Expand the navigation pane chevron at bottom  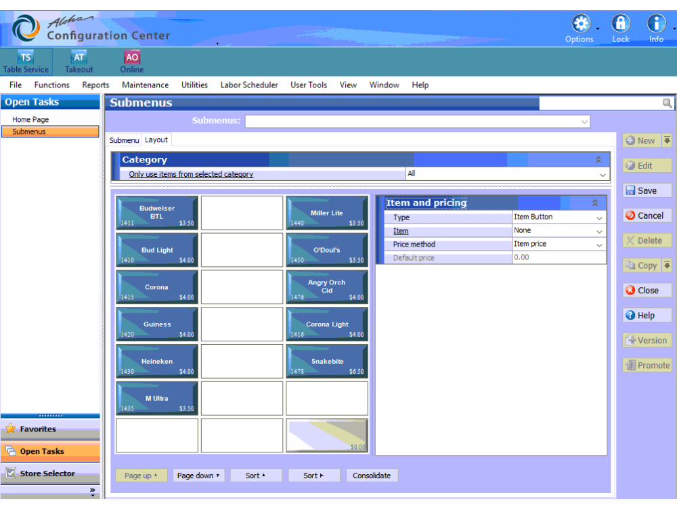pyautogui.click(x=92, y=490)
